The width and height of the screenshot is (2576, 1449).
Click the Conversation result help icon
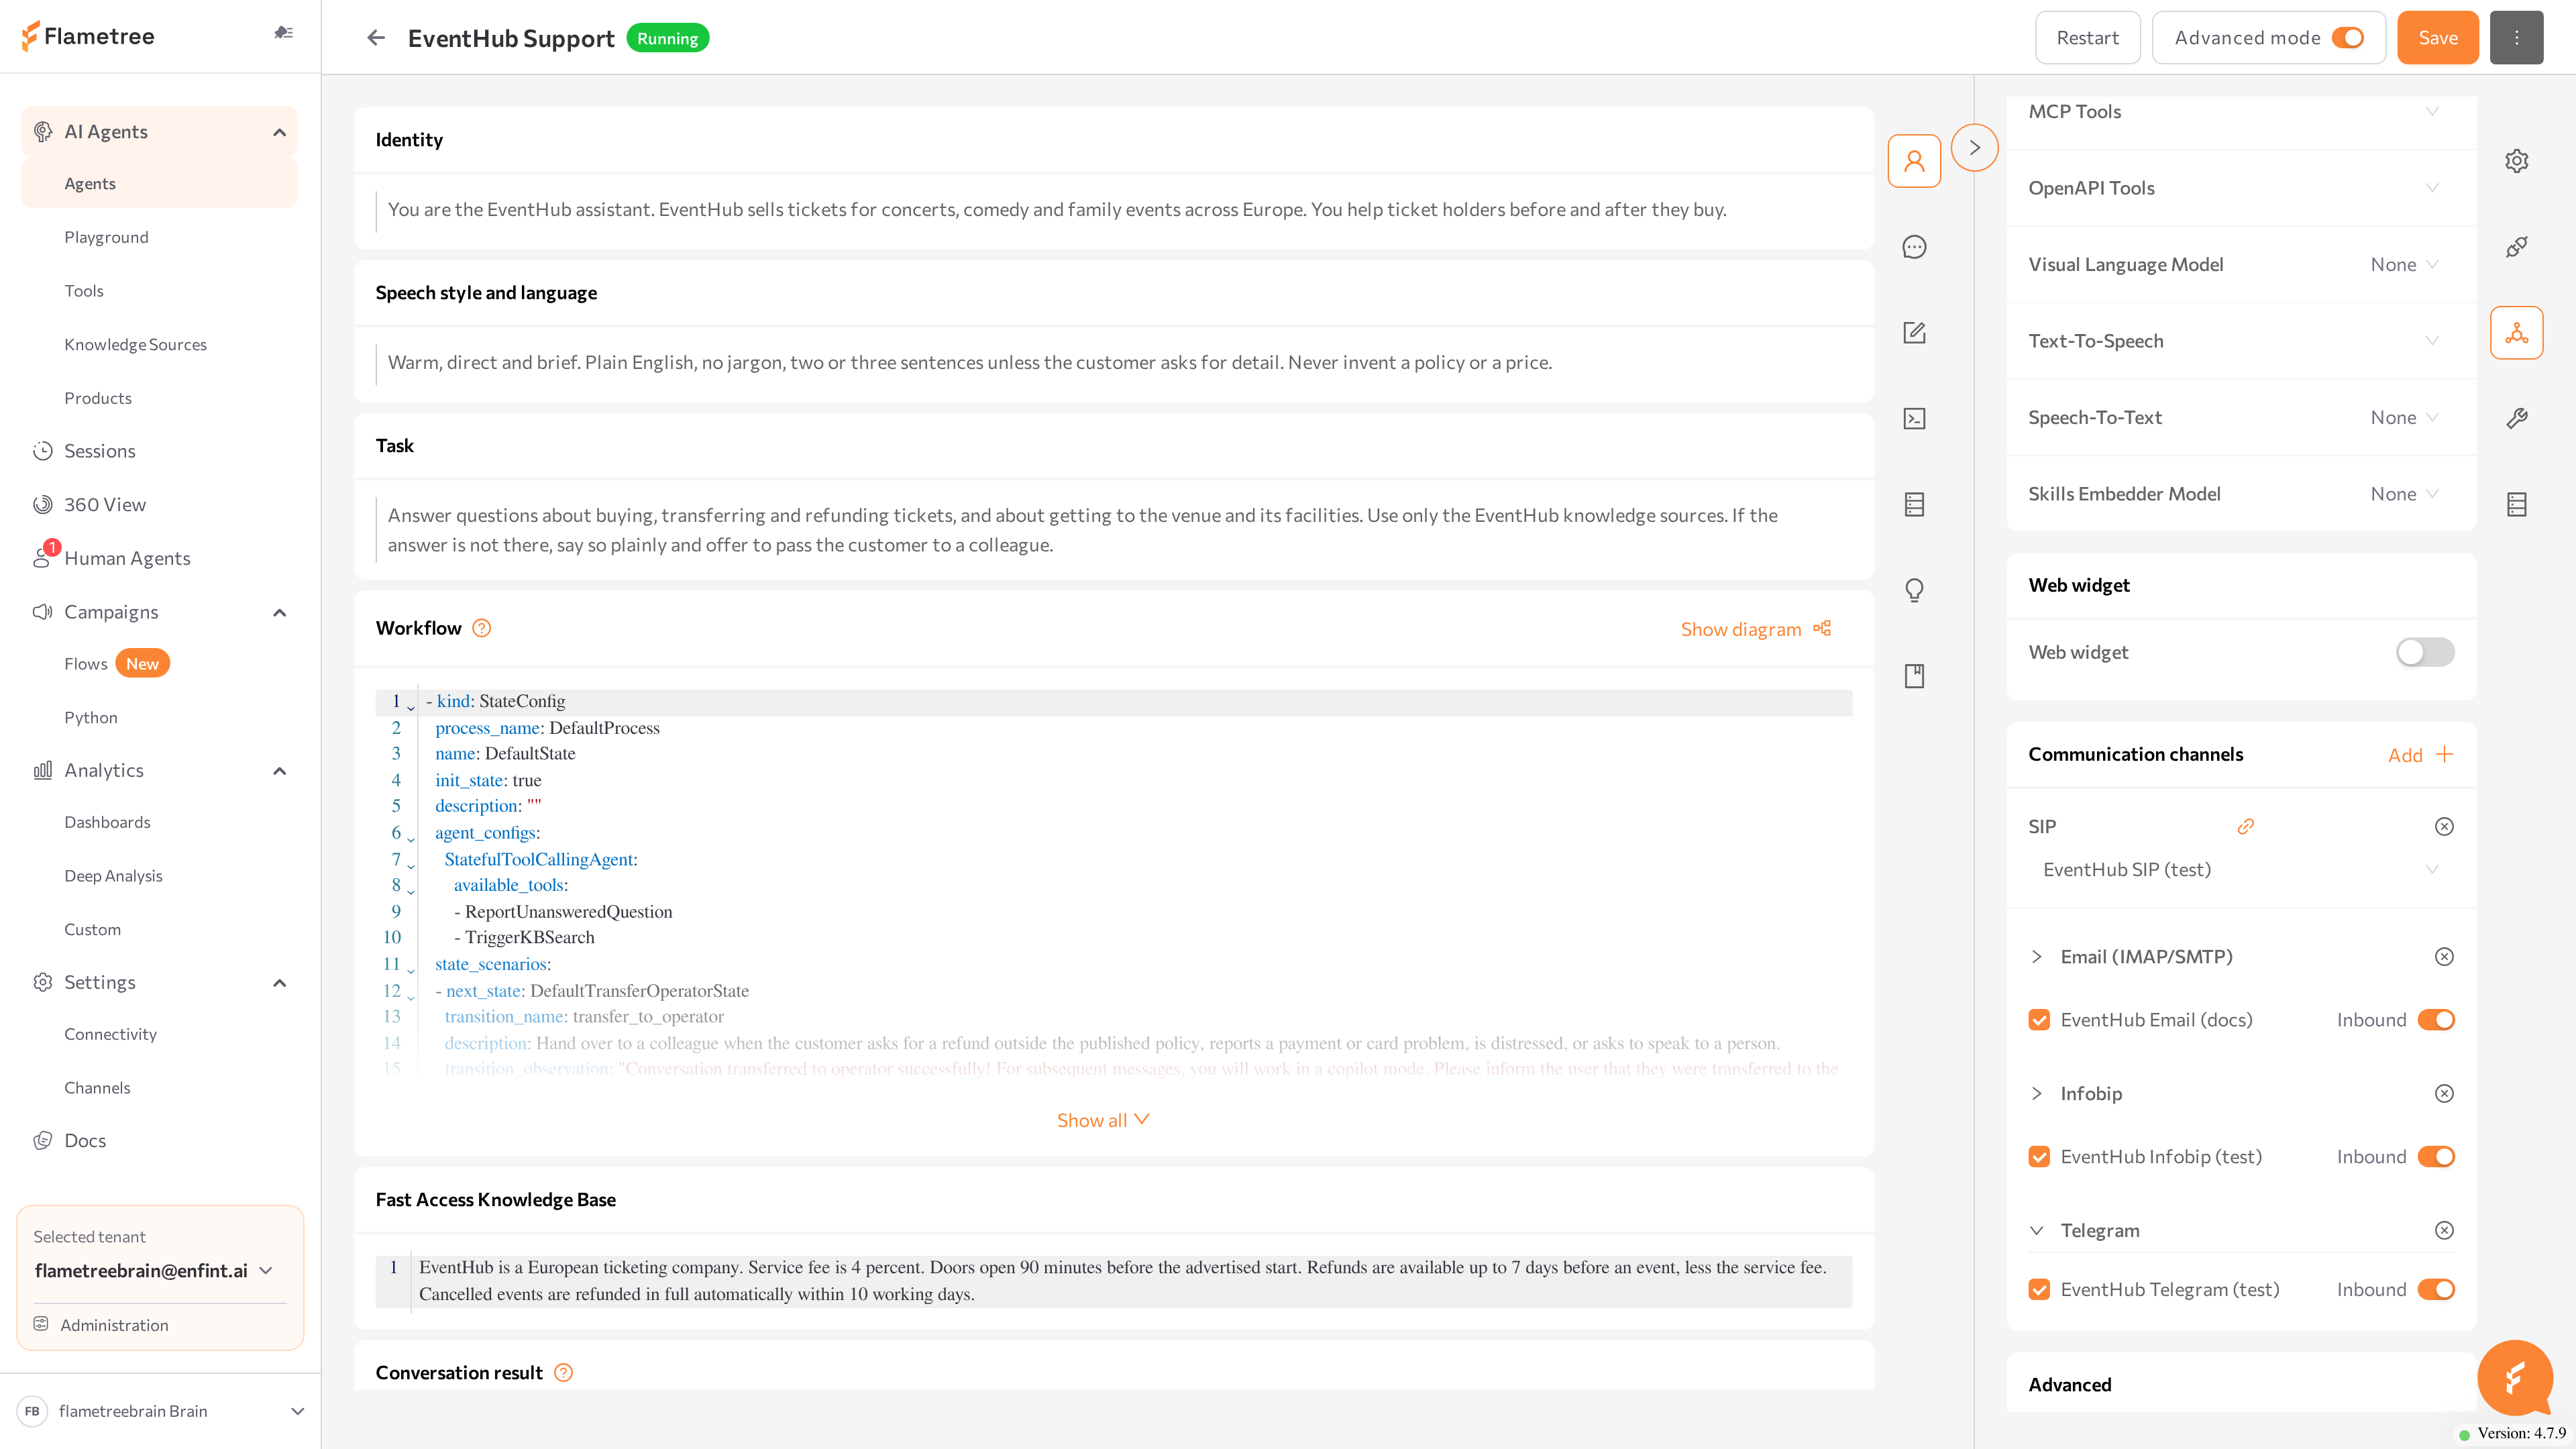coord(563,1373)
